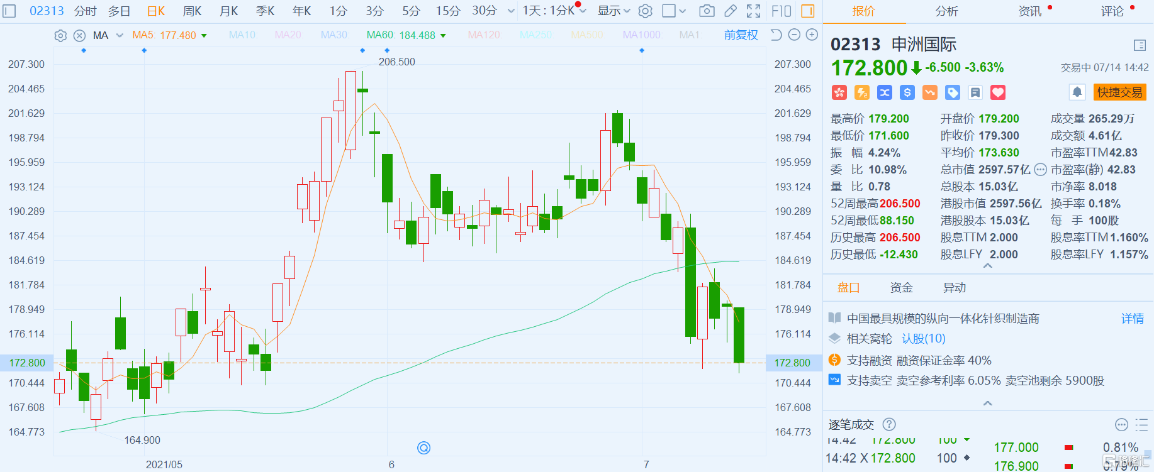Click the 快捷交易 quick trade button

(x=1119, y=92)
